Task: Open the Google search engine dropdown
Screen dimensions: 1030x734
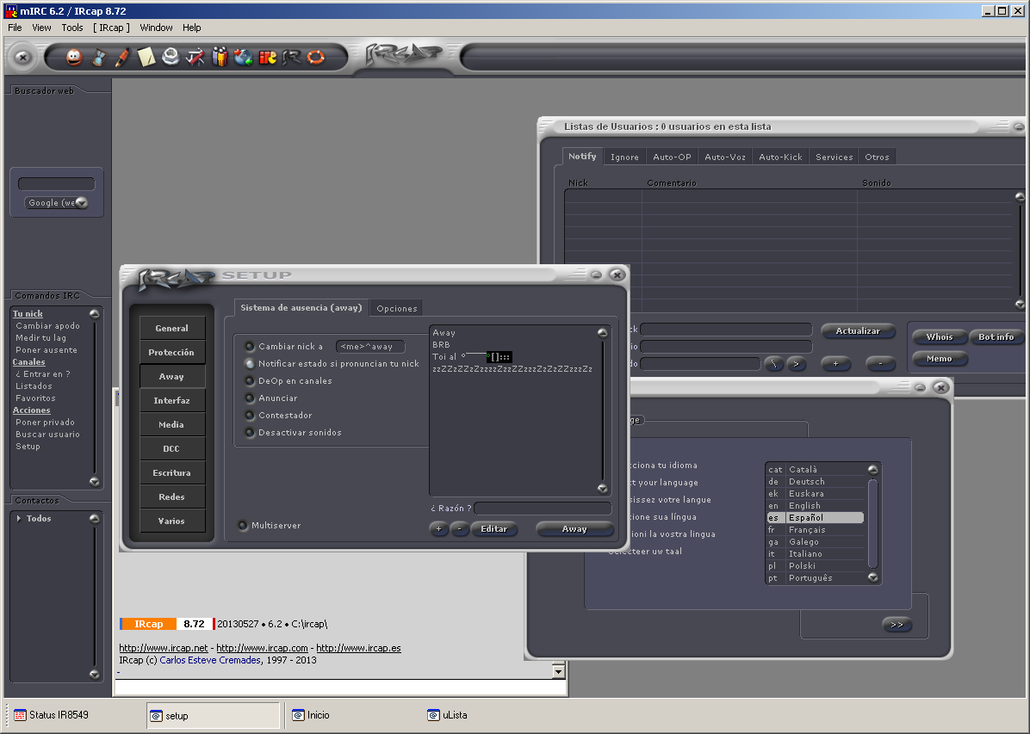Action: tap(82, 203)
